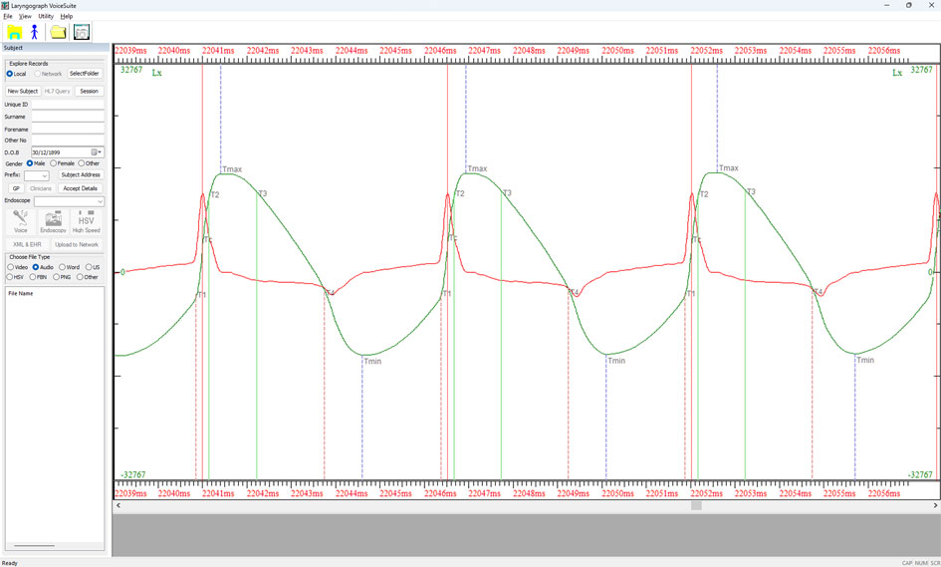Screen dimensions: 941x567
Task: Choose FBN file type
Action: [33, 277]
